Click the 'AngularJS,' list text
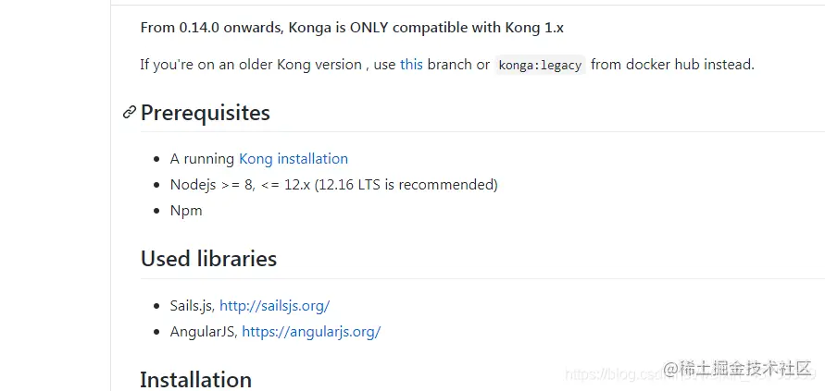 [x=204, y=332]
